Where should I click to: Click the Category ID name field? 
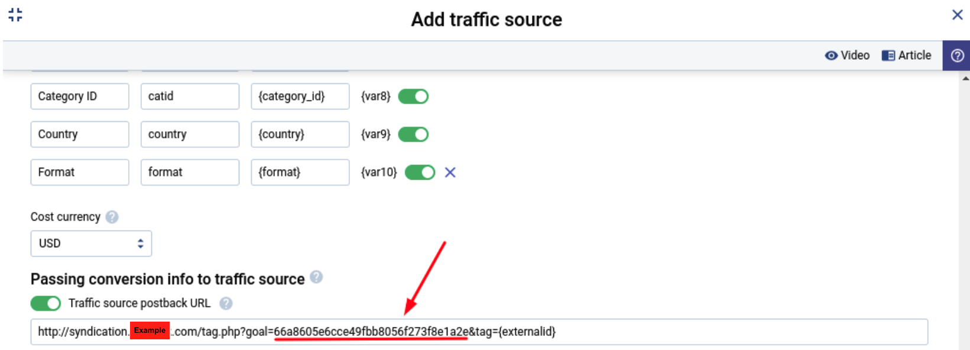point(80,96)
